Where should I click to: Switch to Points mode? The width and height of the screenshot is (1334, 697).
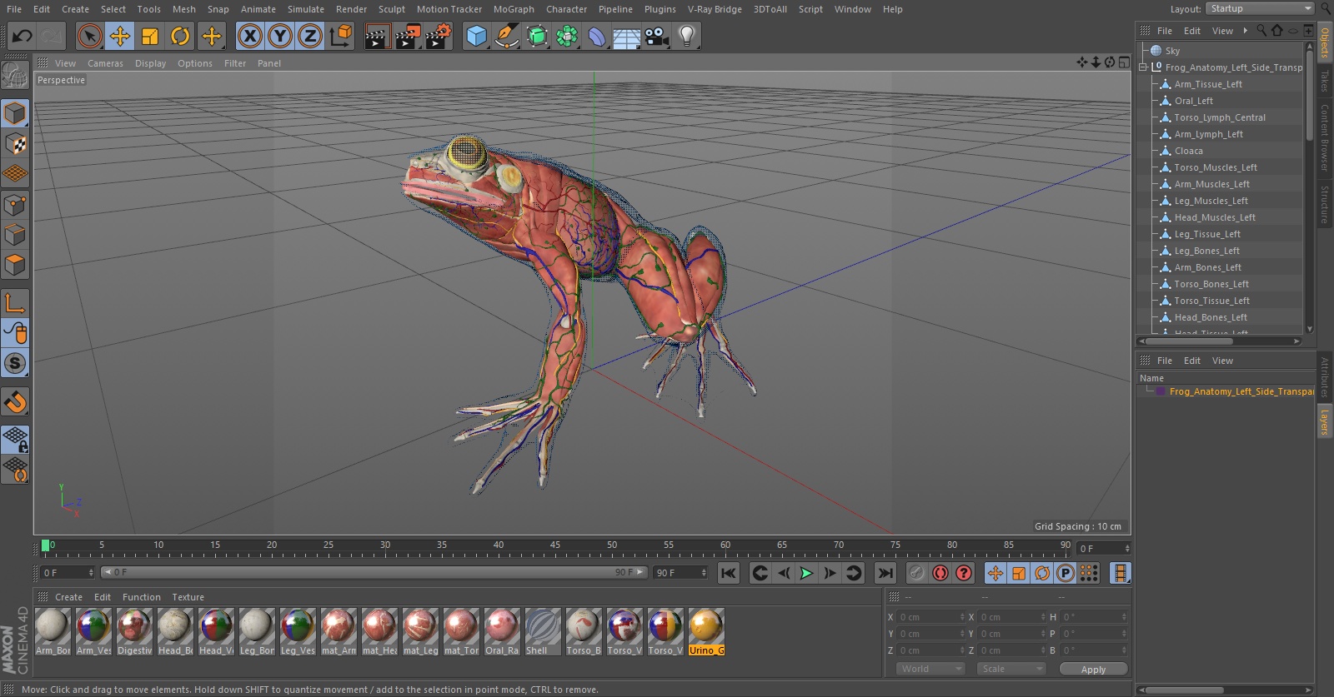15,204
